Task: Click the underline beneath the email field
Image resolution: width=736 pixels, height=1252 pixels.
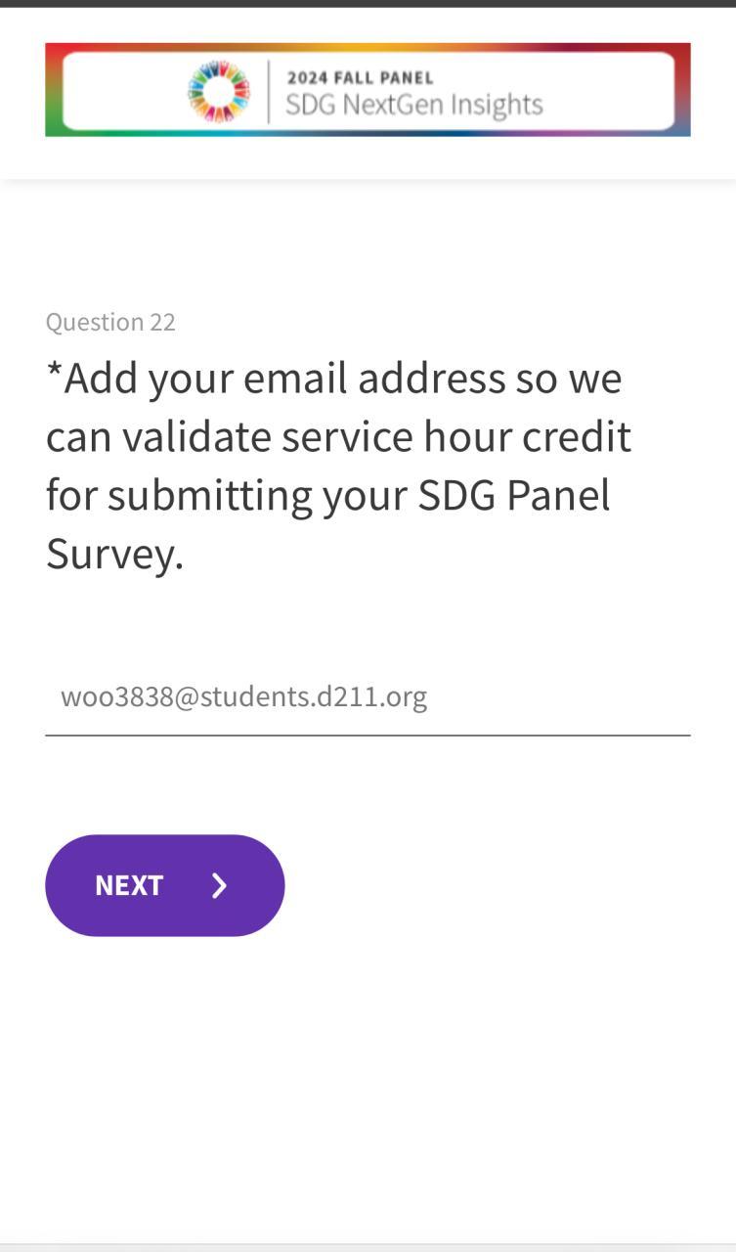Action: click(x=368, y=735)
